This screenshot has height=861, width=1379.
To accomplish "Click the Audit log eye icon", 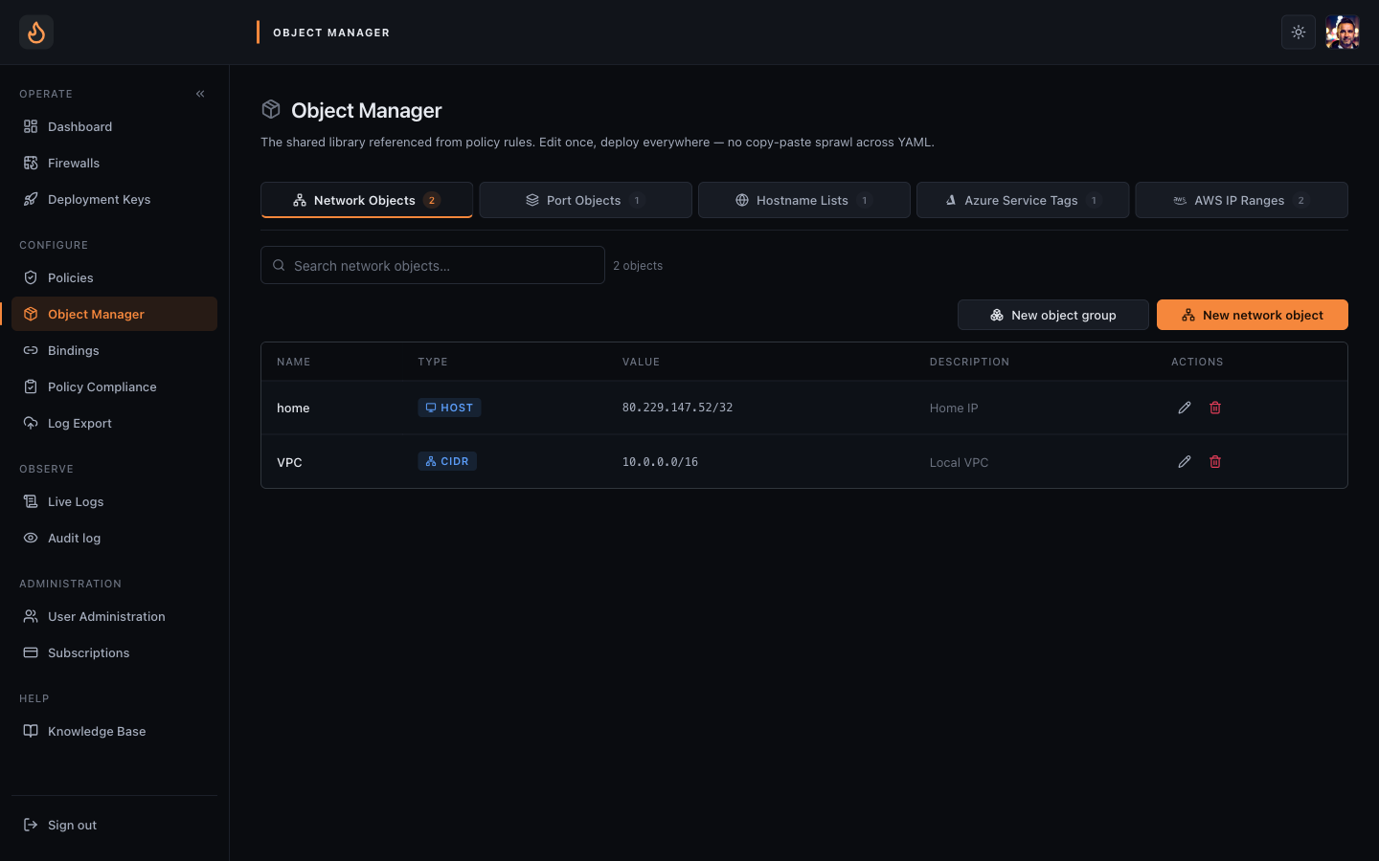I will point(31,538).
